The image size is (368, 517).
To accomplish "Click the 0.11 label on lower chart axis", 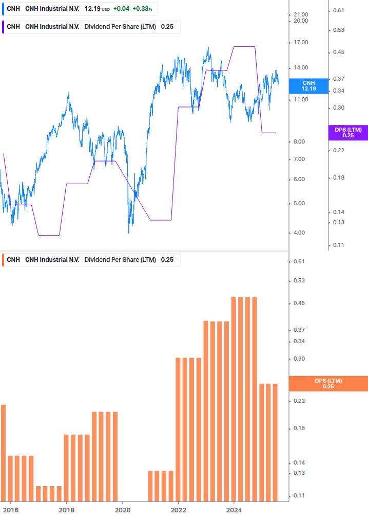I will 299,495.
